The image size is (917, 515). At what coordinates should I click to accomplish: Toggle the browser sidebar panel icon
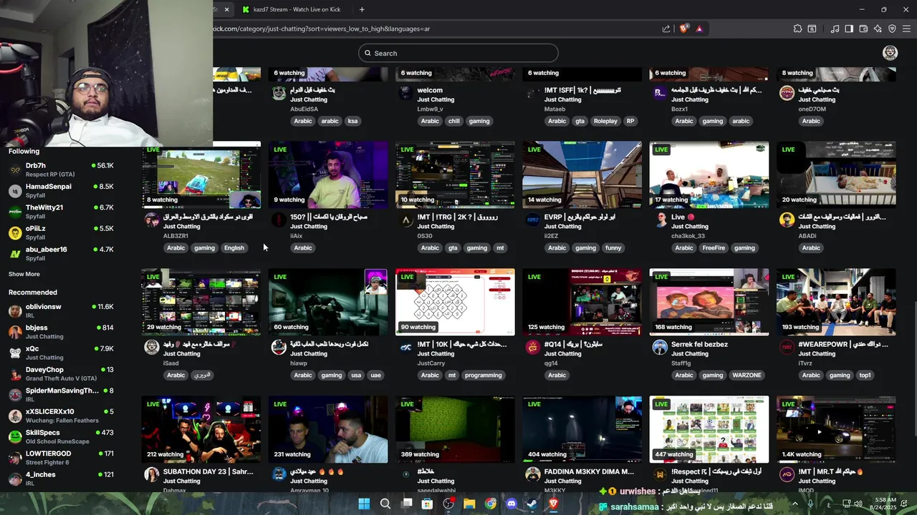tap(849, 29)
